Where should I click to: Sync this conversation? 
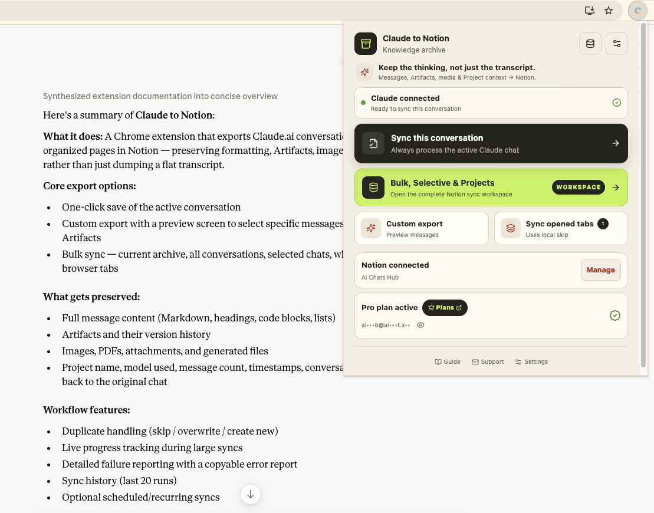point(491,143)
